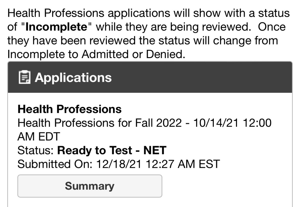This screenshot has height=207, width=300.
Task: Select the Health Professions for Fall 2022 line
Action: pyautogui.click(x=144, y=123)
